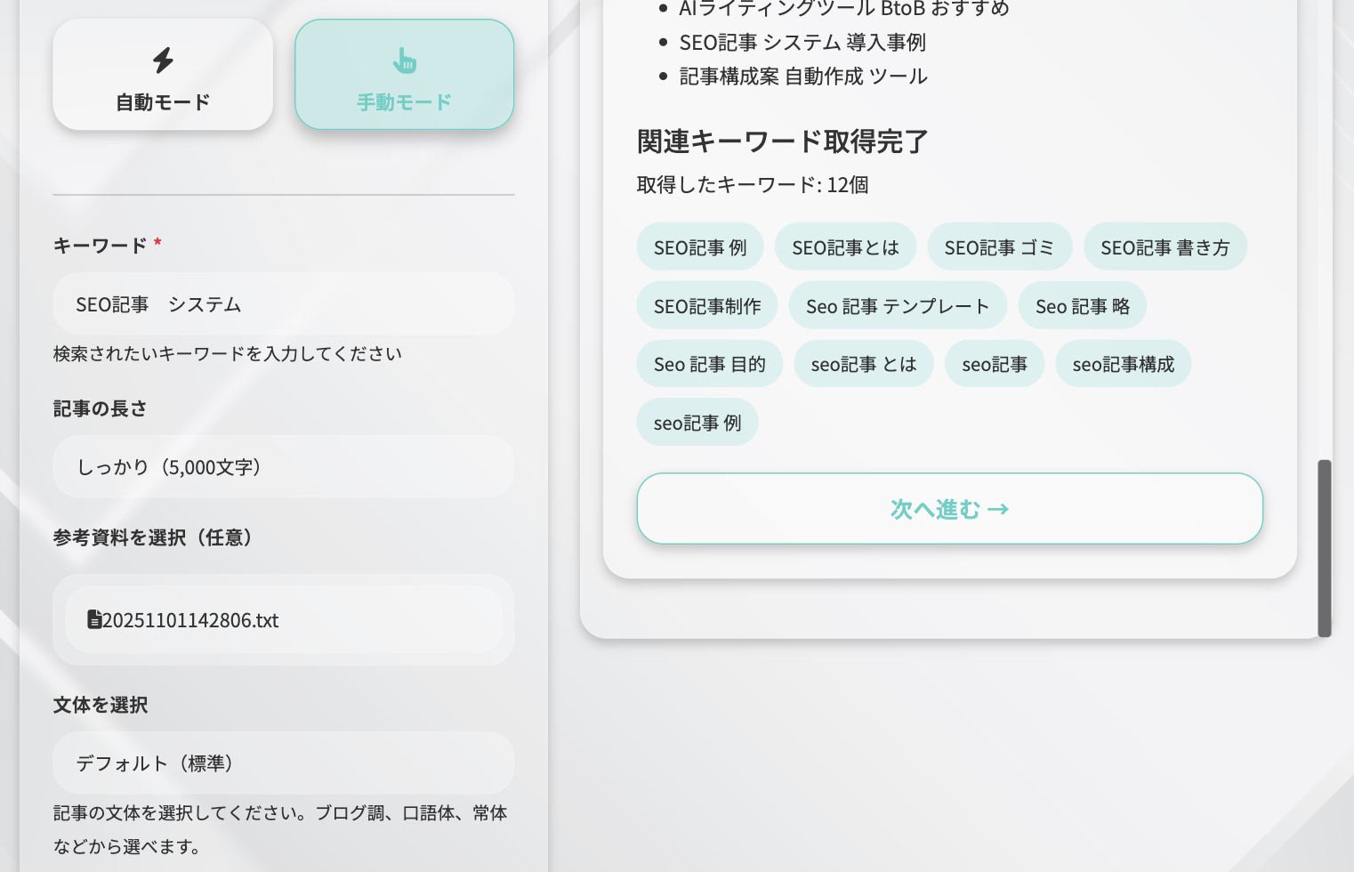Click the right-side scrollbar handle

pyautogui.click(x=1325, y=547)
